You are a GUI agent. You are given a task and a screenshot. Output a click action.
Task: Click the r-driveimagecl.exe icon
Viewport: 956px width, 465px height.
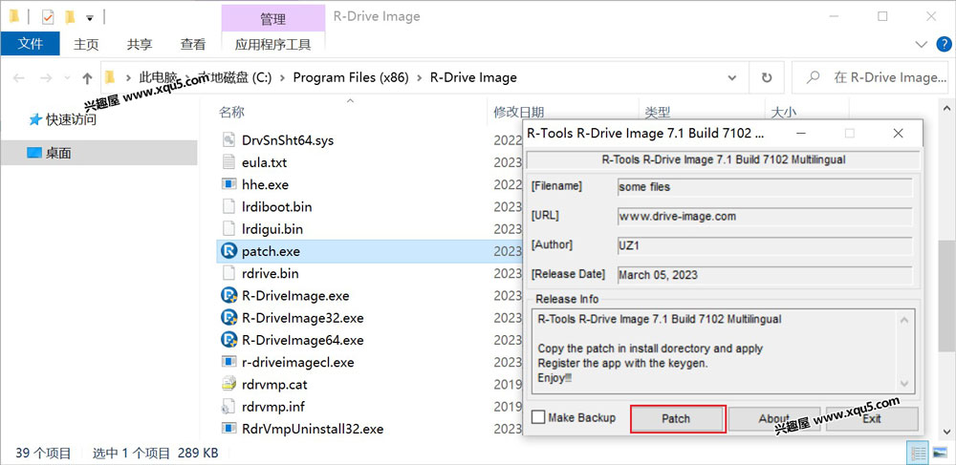(228, 362)
